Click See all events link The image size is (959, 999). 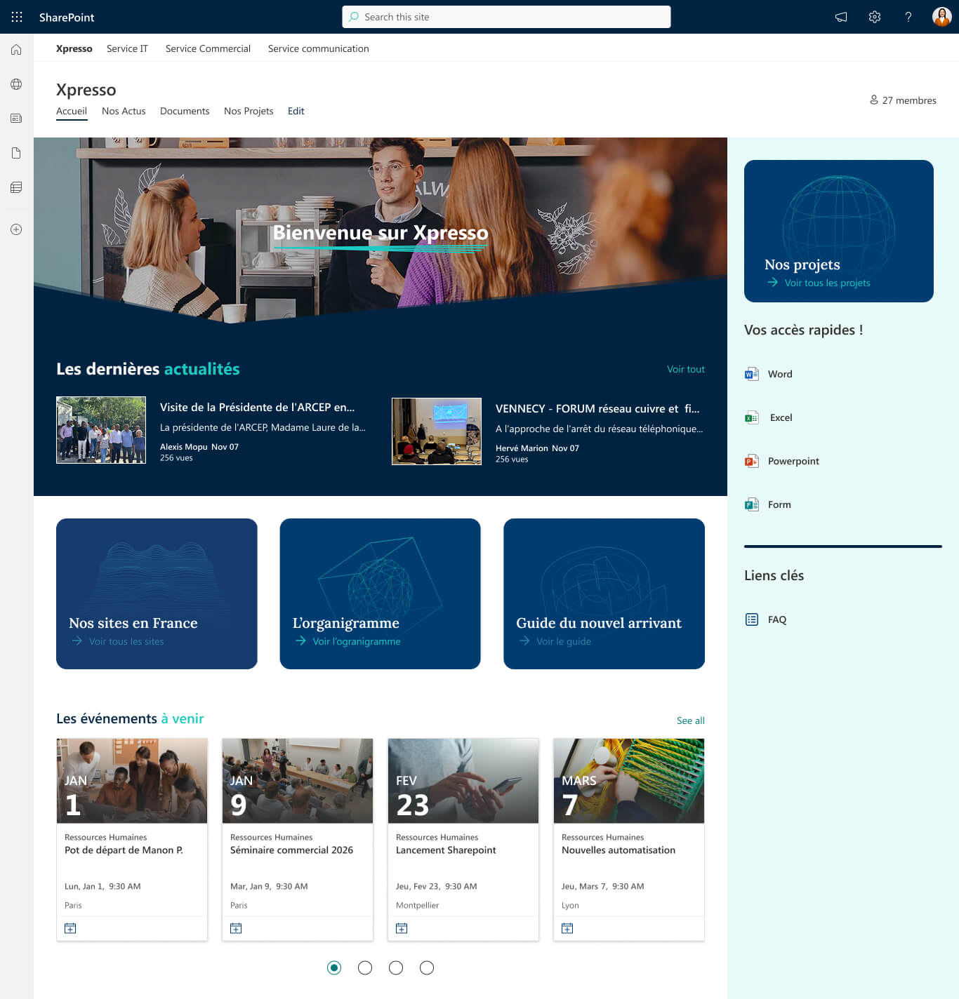tap(690, 720)
